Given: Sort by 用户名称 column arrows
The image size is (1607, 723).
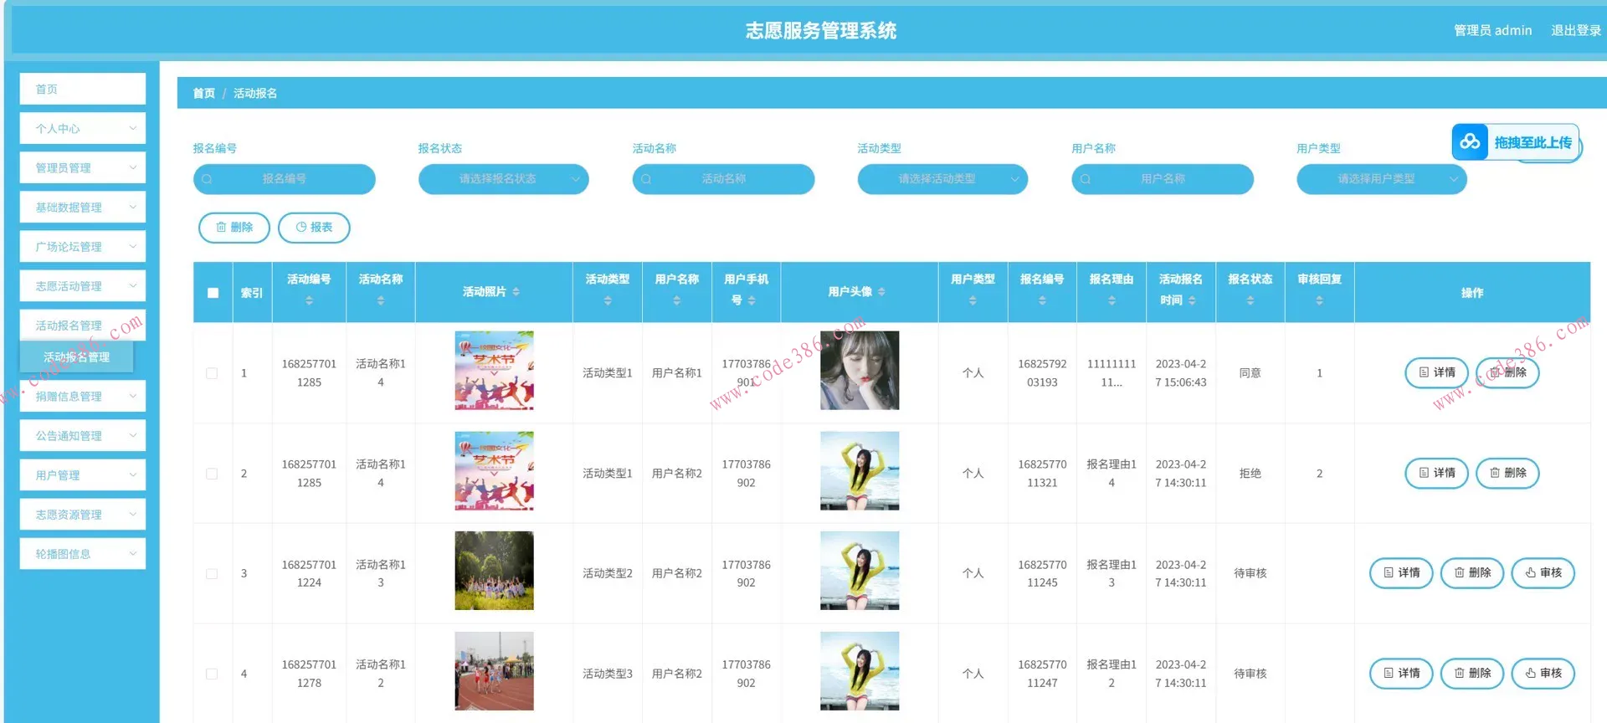Looking at the screenshot, I should coord(676,300).
